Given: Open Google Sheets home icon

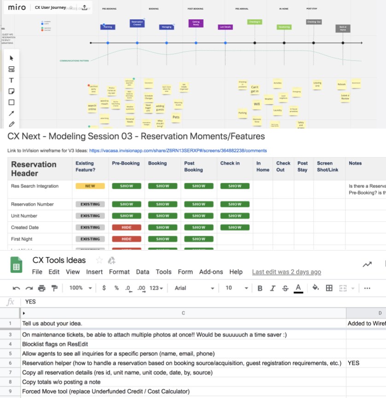Looking at the screenshot, I should [x=16, y=265].
